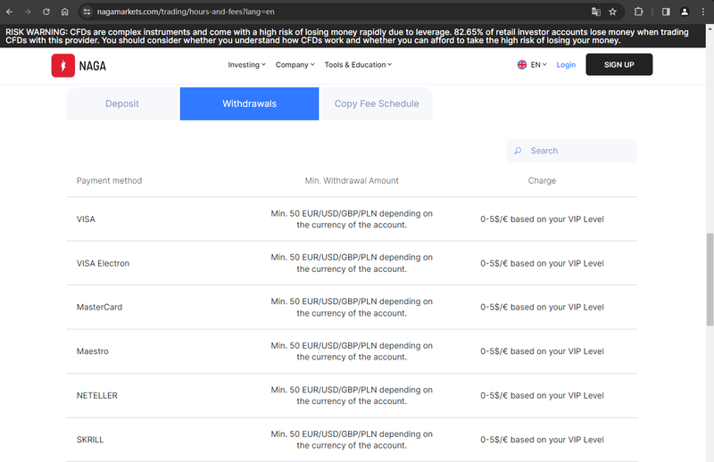This screenshot has height=462, width=714.
Task: Open the browser home page
Action: (x=64, y=12)
